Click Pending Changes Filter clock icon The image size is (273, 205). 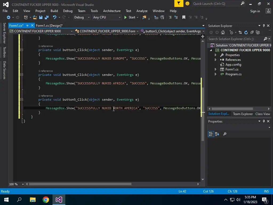(231, 32)
